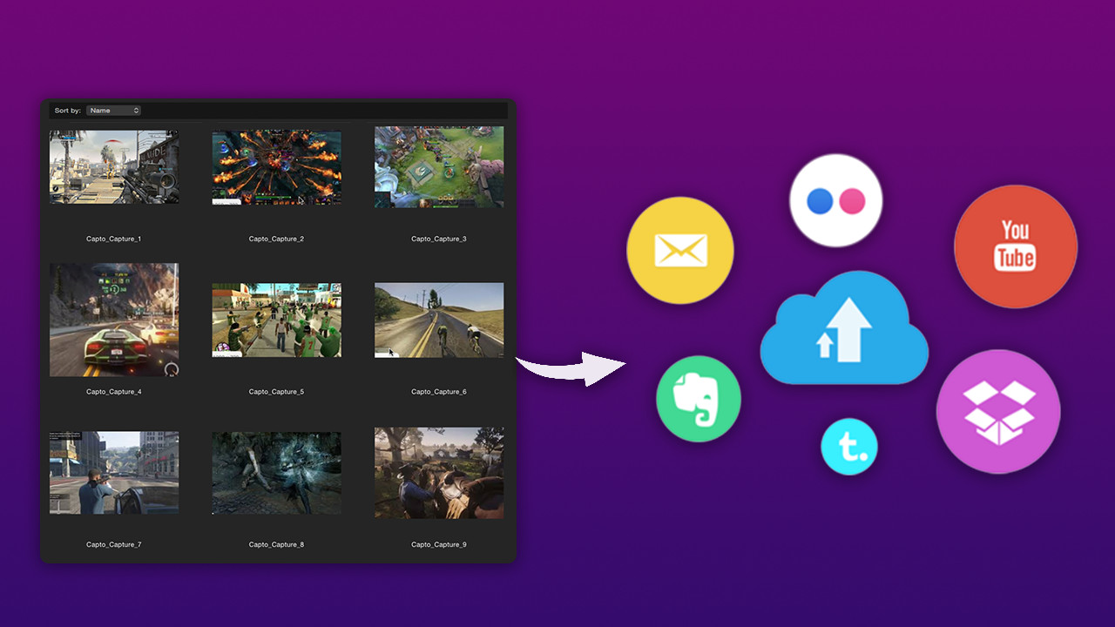
Task: Click the up-down chevrons on the Name selector
Action: 136,110
